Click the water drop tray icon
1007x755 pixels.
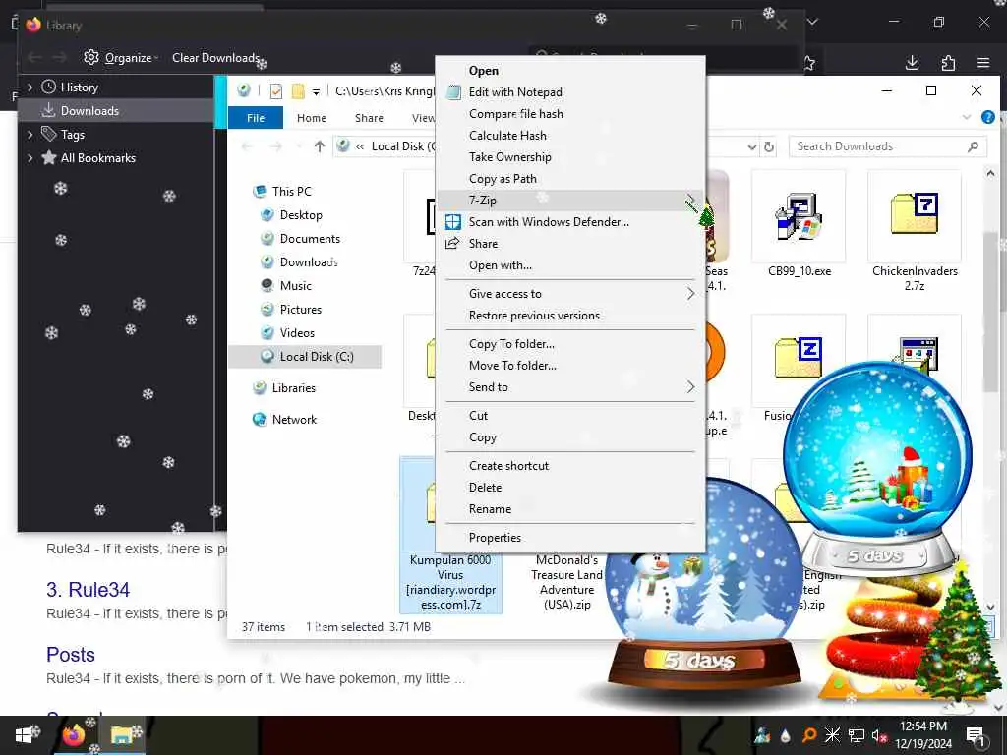[x=786, y=735]
